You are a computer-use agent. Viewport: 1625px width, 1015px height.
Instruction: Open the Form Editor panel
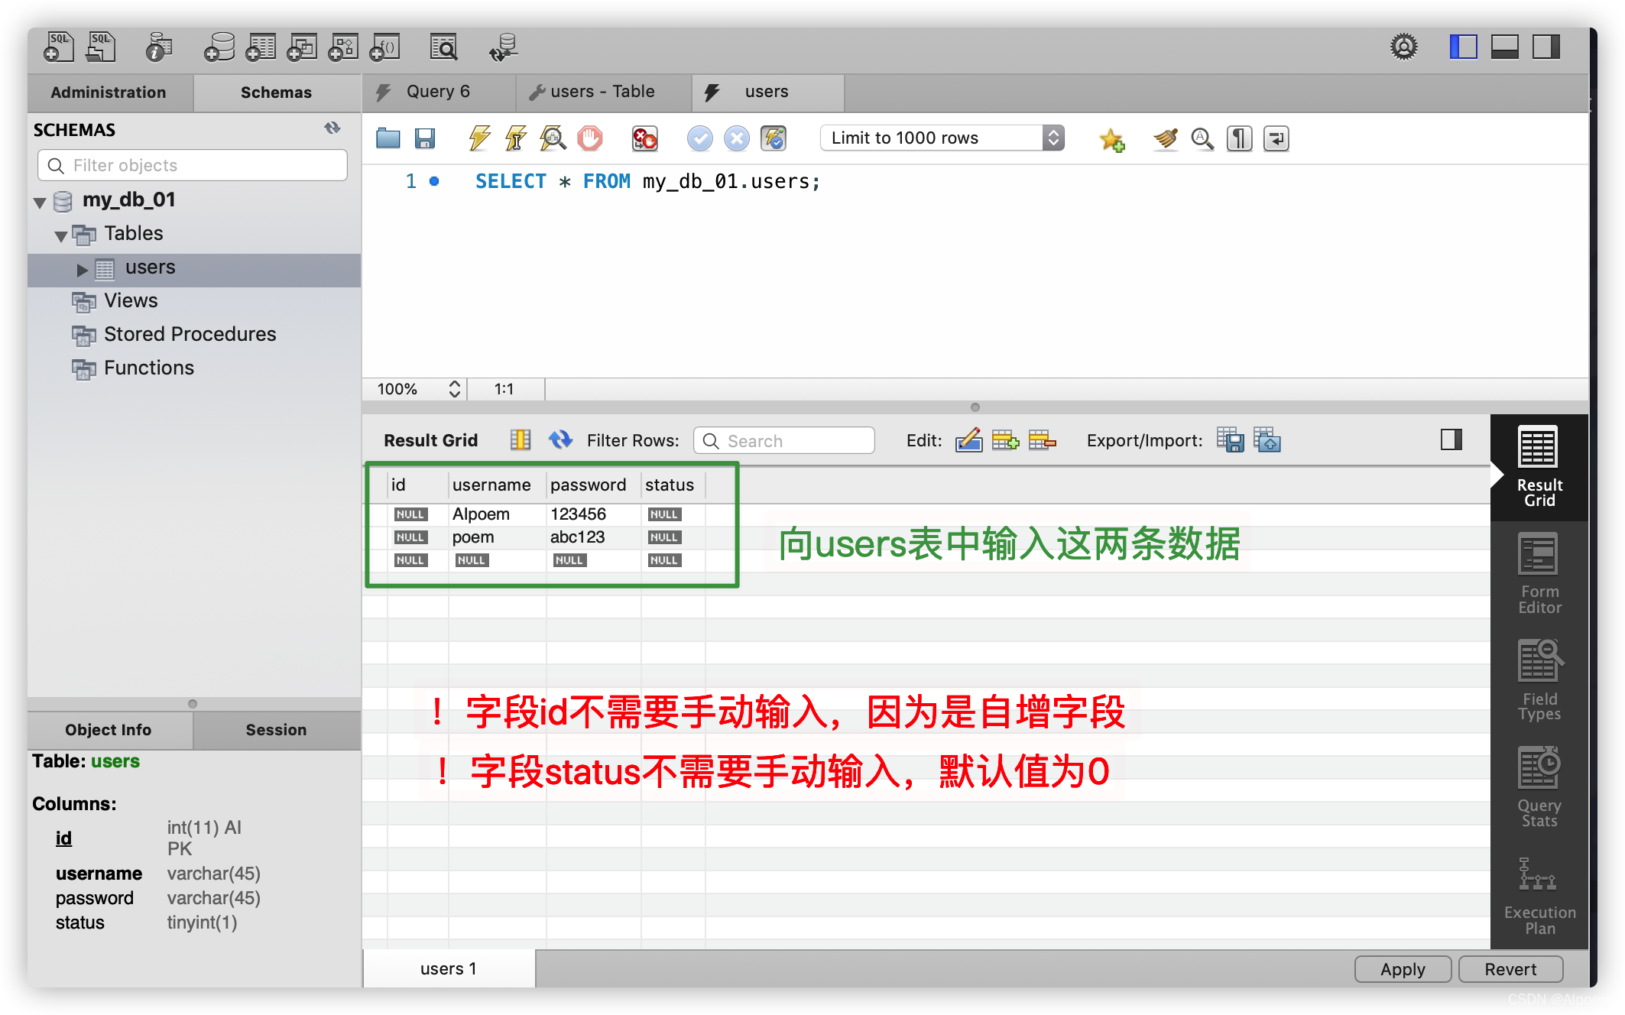click(1539, 574)
